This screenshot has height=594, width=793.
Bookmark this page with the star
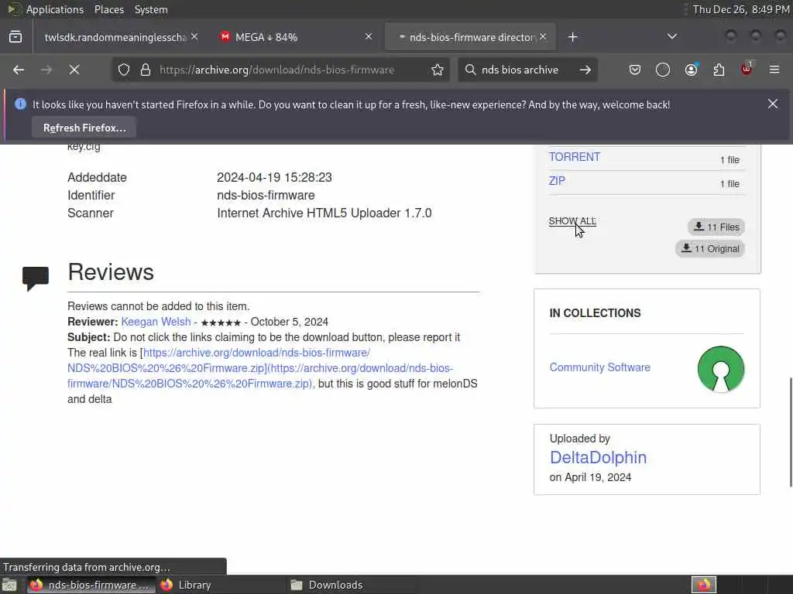click(x=438, y=70)
